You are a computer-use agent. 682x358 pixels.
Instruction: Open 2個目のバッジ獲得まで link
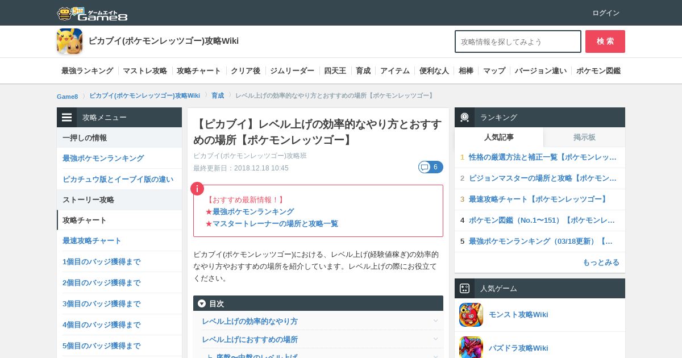(101, 283)
